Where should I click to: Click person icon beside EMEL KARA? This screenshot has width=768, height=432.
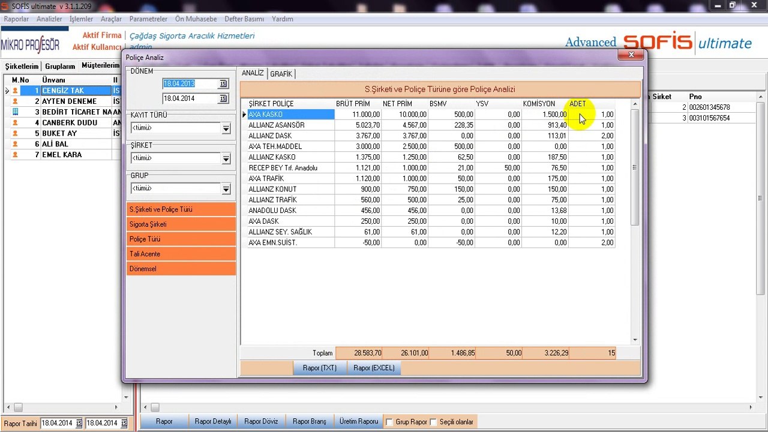click(16, 155)
